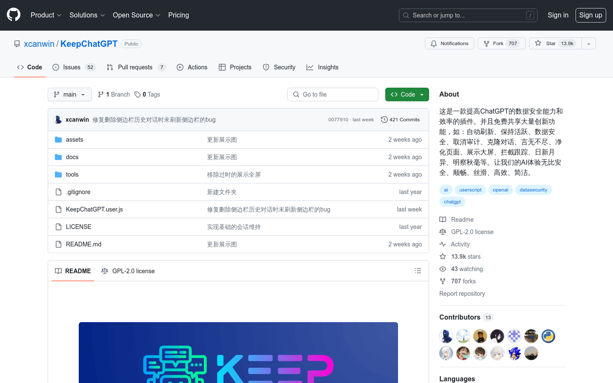Select the README tab
The height and width of the screenshot is (383, 613).
tap(73, 271)
